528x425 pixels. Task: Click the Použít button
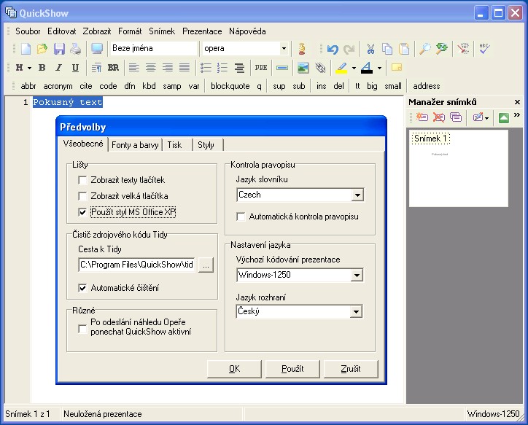[x=292, y=369]
